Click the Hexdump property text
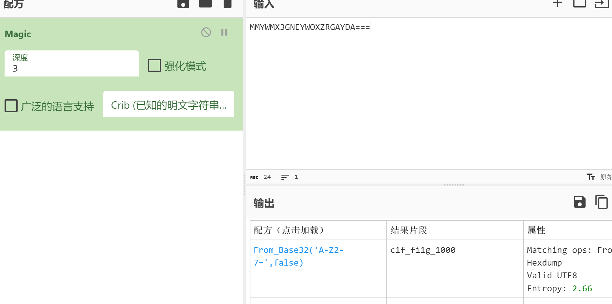The width and height of the screenshot is (612, 304). [545, 263]
